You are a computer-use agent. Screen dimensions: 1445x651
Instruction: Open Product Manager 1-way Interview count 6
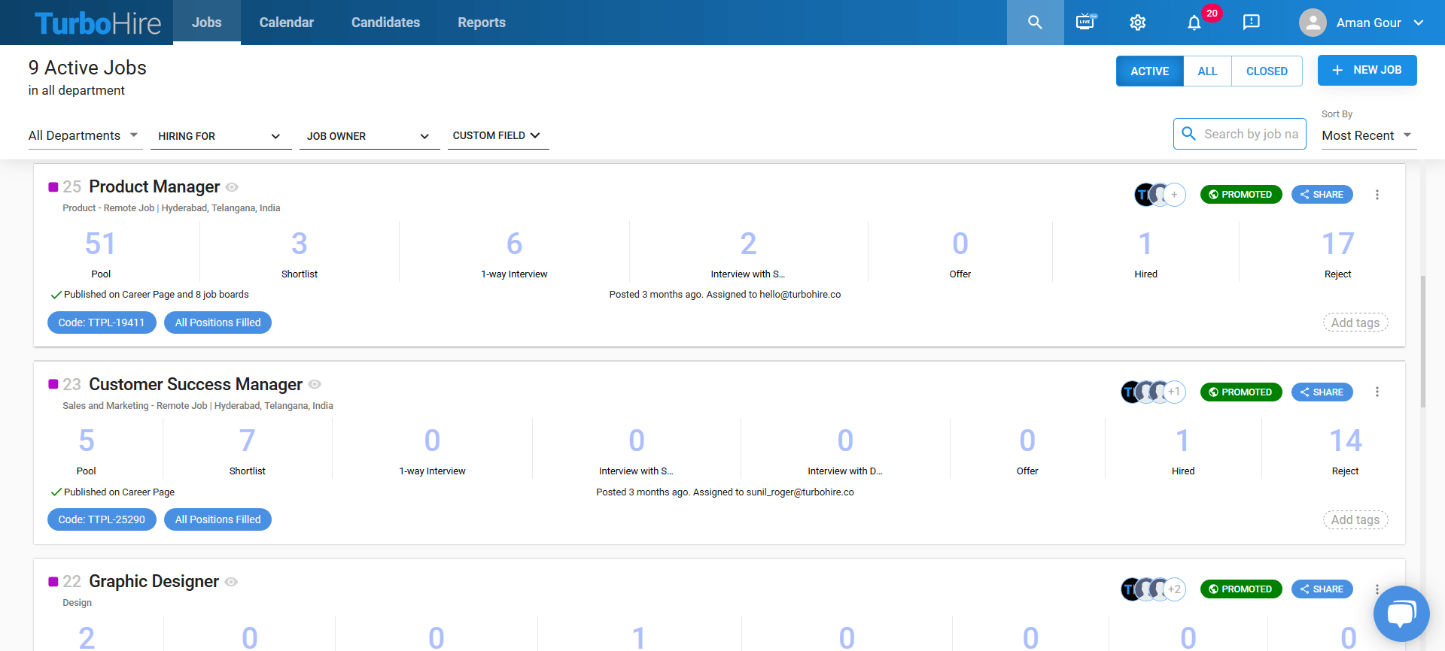pyautogui.click(x=514, y=244)
